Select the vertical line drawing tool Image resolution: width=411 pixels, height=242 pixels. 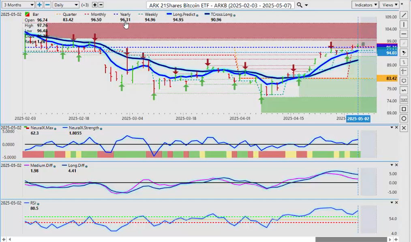coord(404,24)
